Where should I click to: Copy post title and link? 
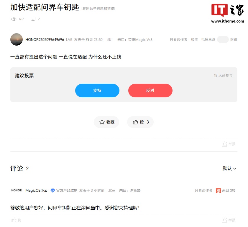[x=98, y=9]
